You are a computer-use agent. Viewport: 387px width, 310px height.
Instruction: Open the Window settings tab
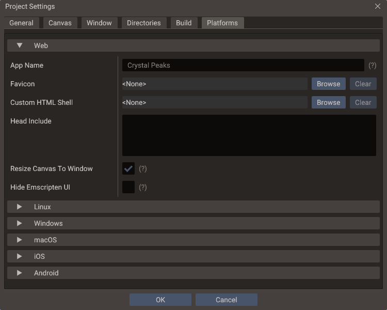99,23
